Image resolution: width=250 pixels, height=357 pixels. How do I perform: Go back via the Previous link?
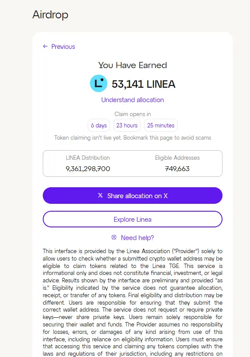click(x=63, y=47)
